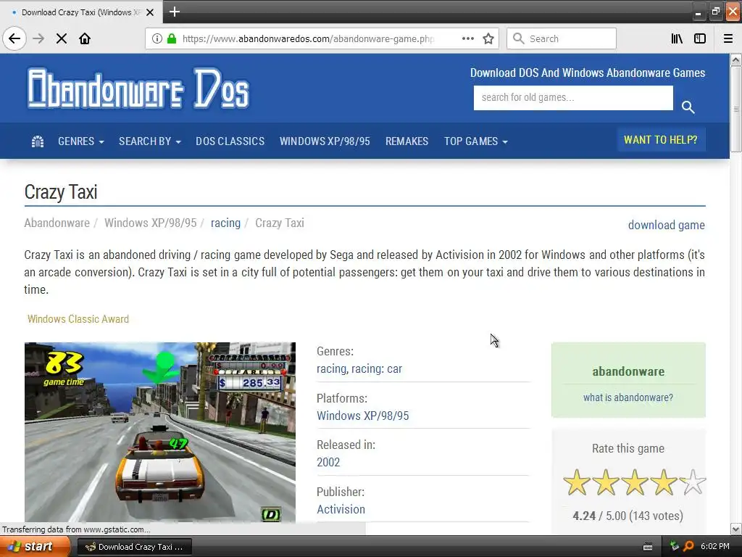
Task: Open the Windows XP/98/95 nav item
Action: [325, 141]
